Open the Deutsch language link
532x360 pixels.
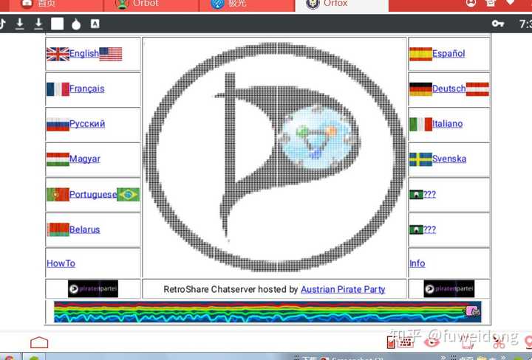(449, 89)
